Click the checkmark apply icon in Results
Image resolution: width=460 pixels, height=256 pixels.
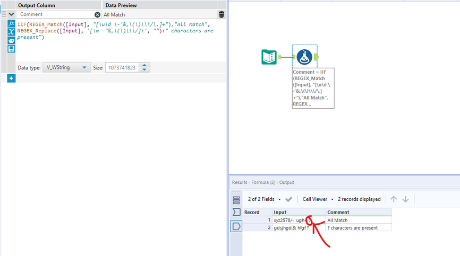(288, 199)
